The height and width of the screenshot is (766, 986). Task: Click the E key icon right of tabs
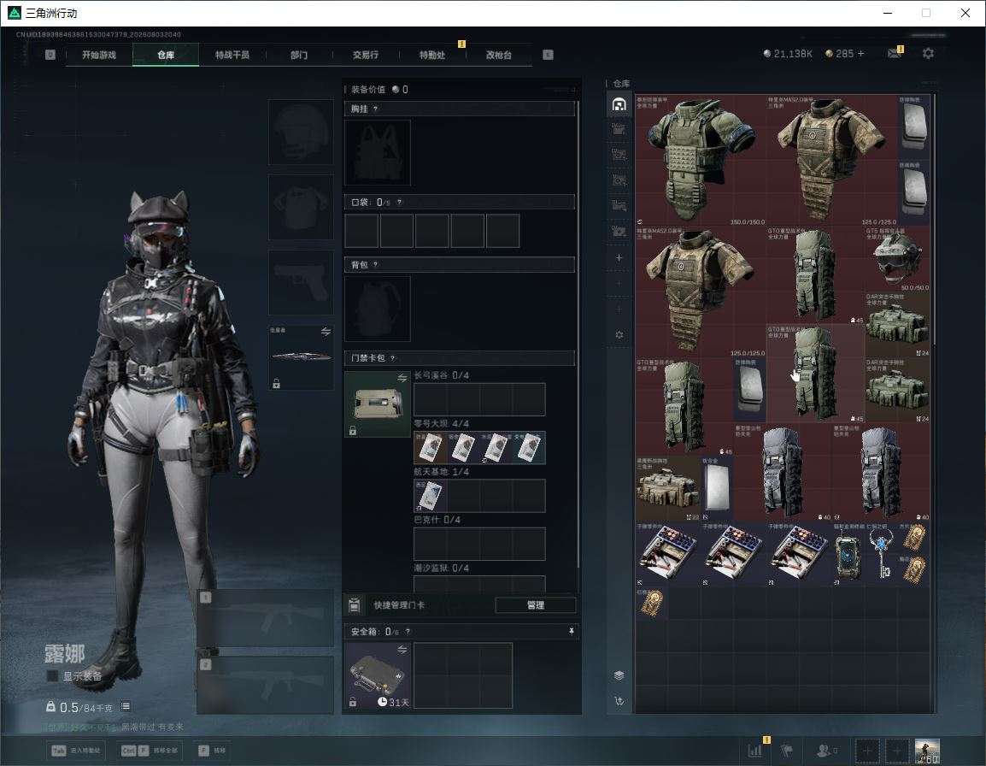[x=548, y=55]
